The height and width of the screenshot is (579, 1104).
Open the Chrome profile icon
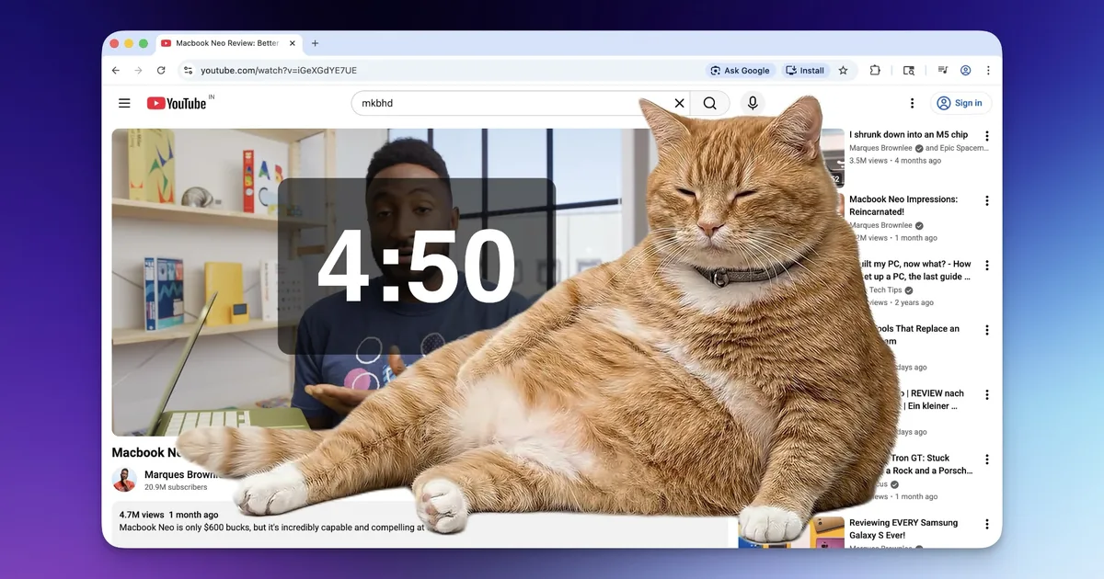click(965, 71)
